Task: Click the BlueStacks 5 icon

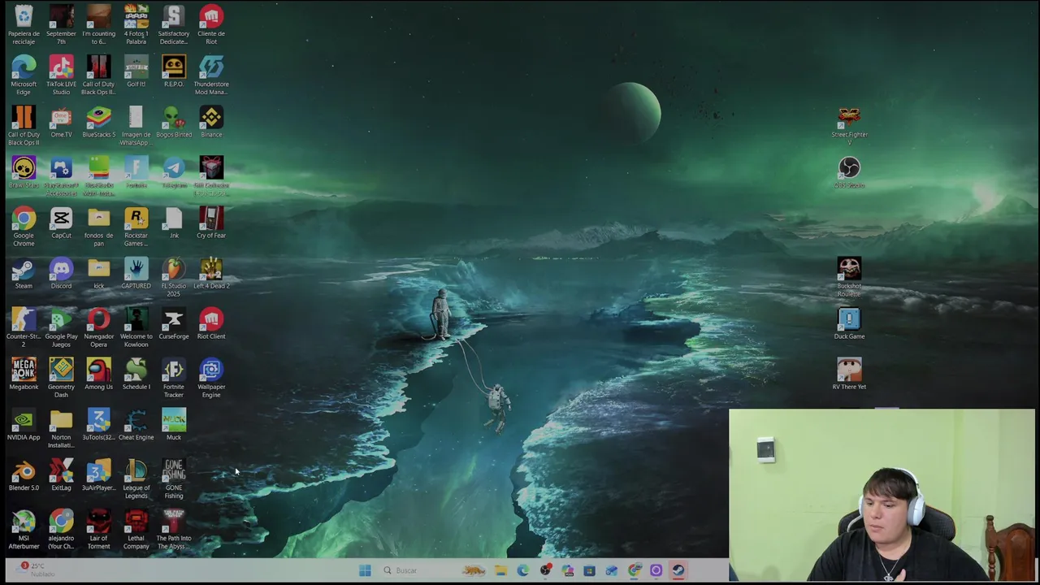Action: pos(98,122)
